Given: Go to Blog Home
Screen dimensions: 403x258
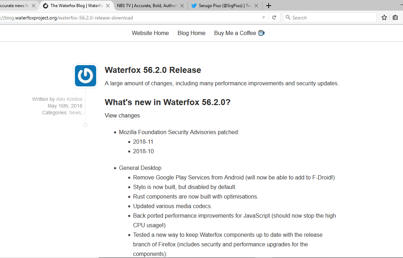Looking at the screenshot, I should [191, 33].
